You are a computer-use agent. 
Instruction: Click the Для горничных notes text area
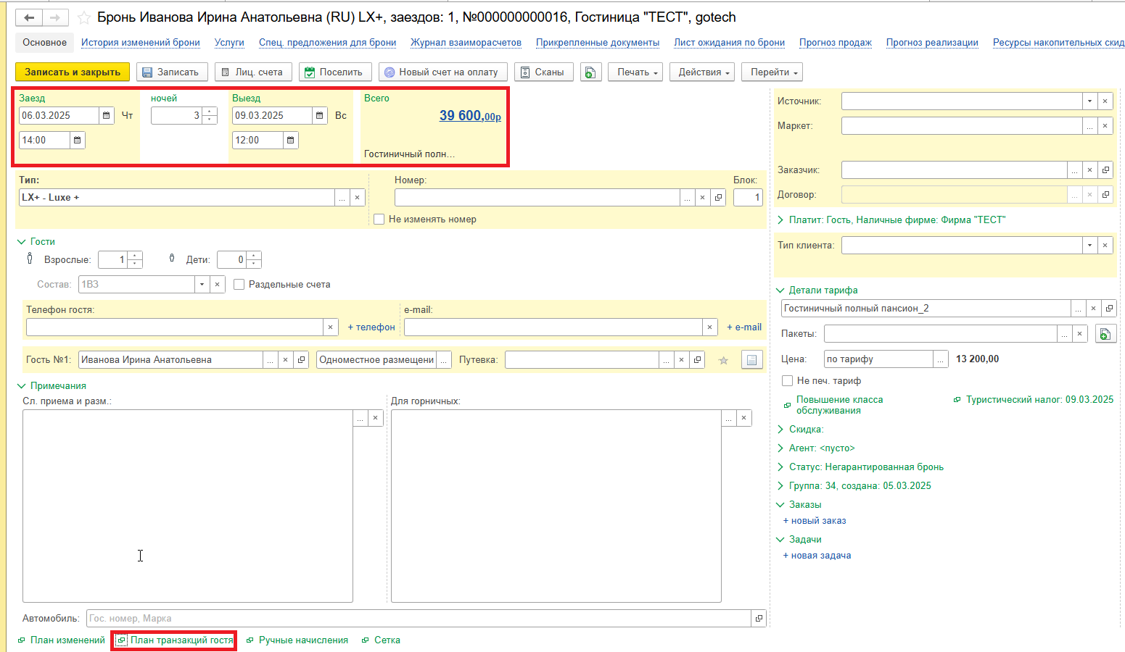(x=556, y=506)
